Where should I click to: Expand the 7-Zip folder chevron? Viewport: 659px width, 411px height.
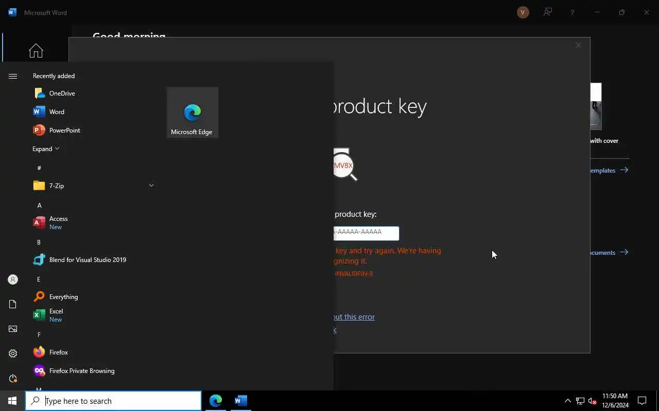click(151, 185)
